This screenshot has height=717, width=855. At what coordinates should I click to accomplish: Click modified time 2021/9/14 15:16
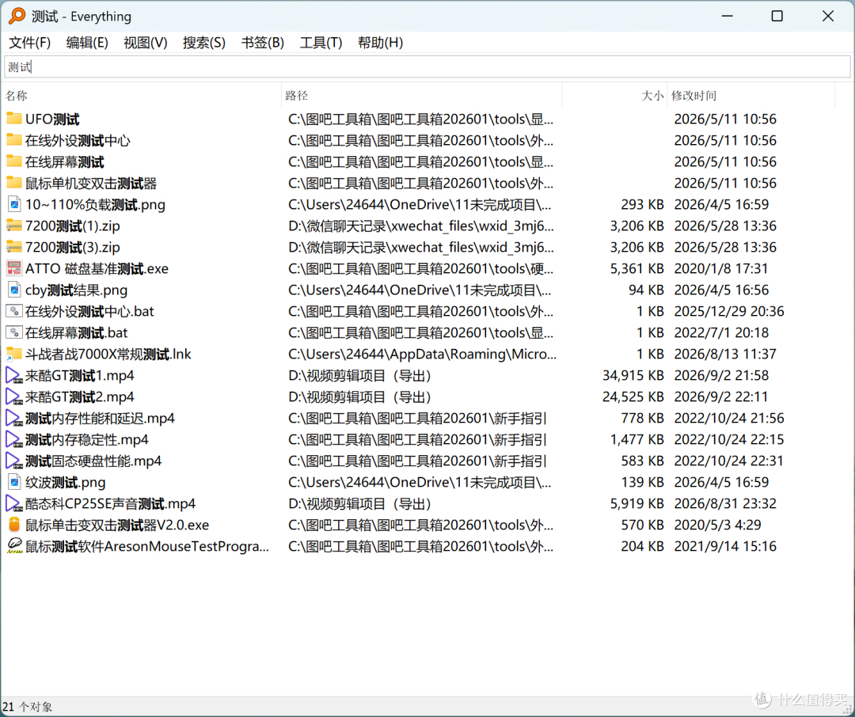725,546
